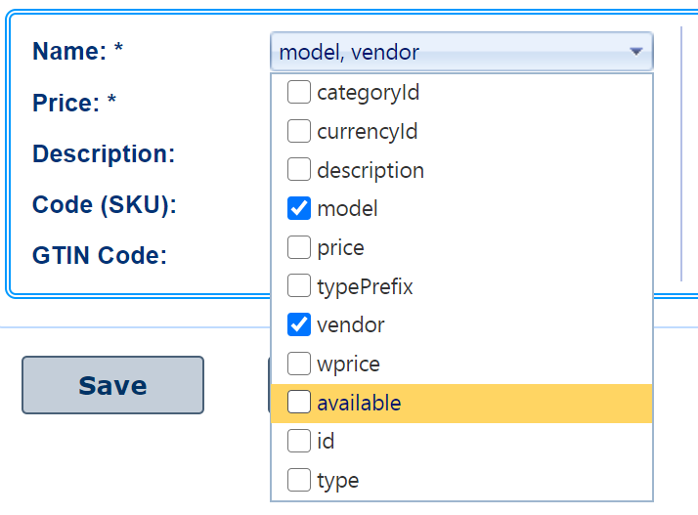698x515 pixels.
Task: Check the type checkbox
Action: tap(299, 480)
